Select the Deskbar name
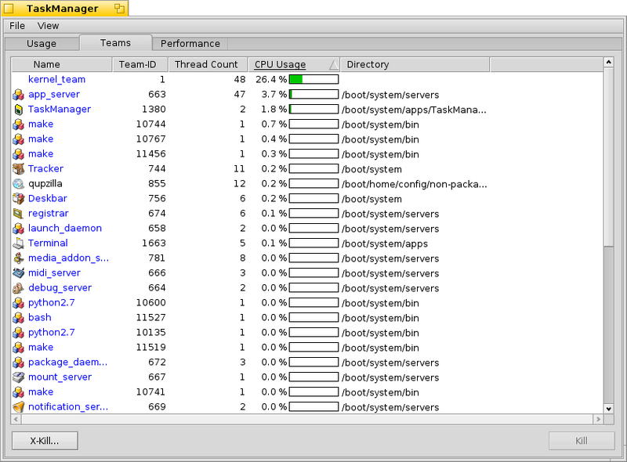 click(48, 199)
